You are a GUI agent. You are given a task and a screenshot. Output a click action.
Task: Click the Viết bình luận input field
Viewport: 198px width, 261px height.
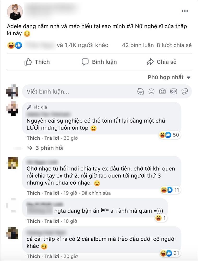tap(80, 91)
